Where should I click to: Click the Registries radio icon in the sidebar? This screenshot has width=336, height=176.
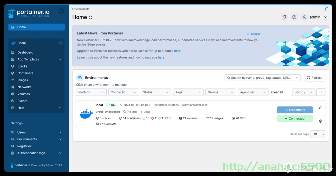point(12,146)
